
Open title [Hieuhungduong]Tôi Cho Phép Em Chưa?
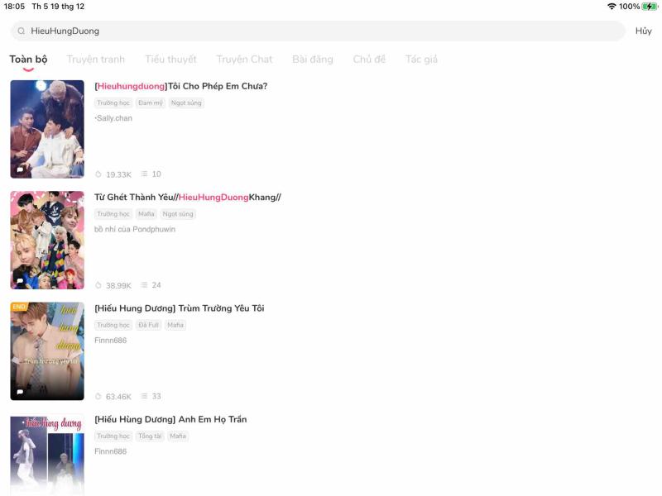[x=180, y=86]
